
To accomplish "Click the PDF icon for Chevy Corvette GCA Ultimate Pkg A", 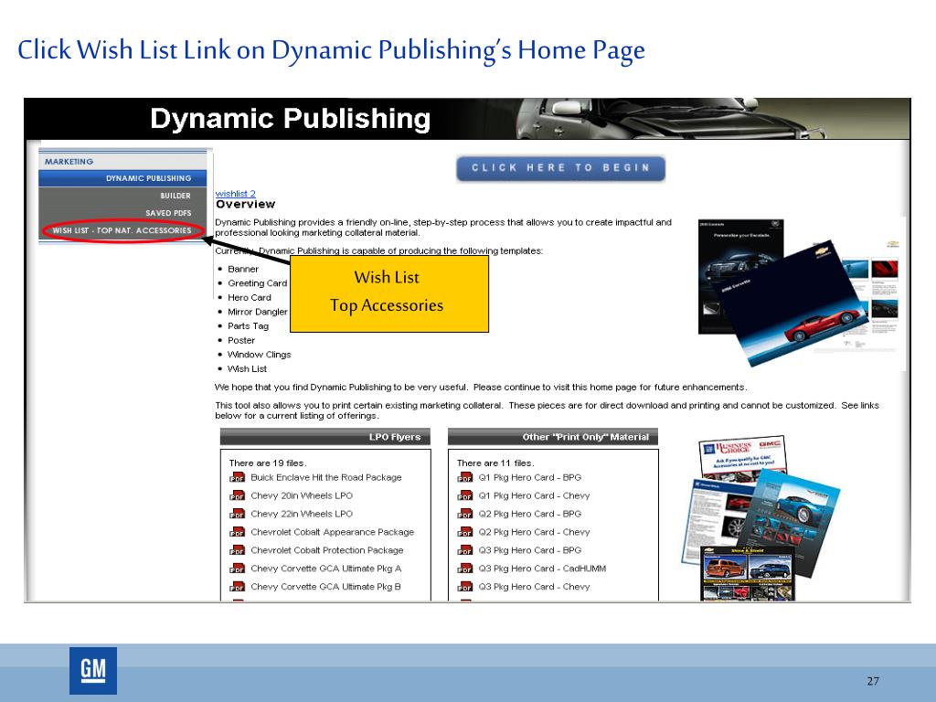I will 237,569.
